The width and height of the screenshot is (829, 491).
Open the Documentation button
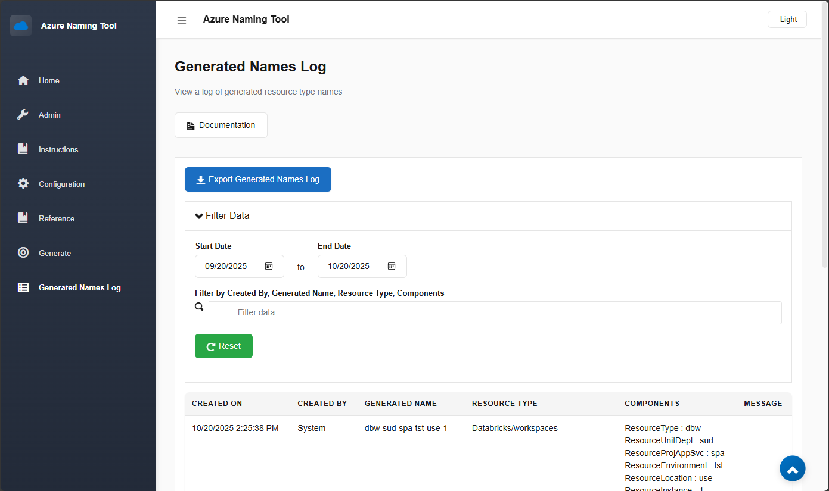[x=221, y=126]
